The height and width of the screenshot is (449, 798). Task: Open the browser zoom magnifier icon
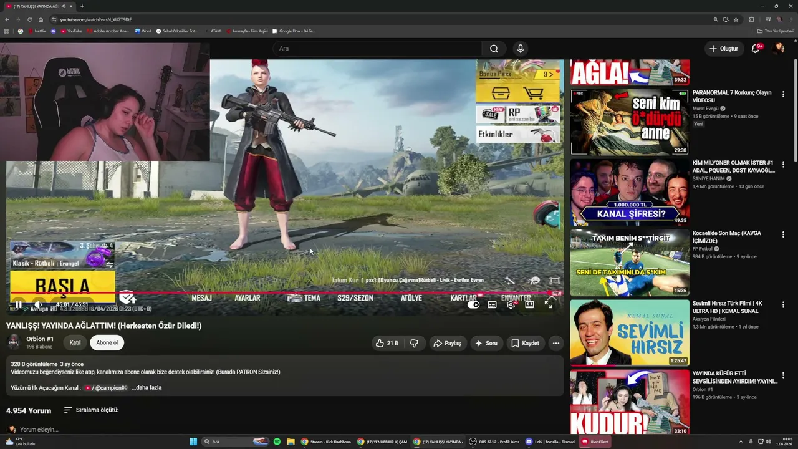point(716,19)
